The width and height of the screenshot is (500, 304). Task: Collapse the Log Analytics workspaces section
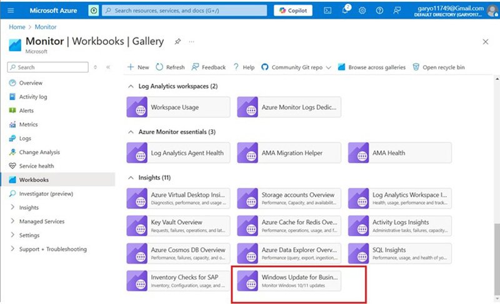coord(131,86)
